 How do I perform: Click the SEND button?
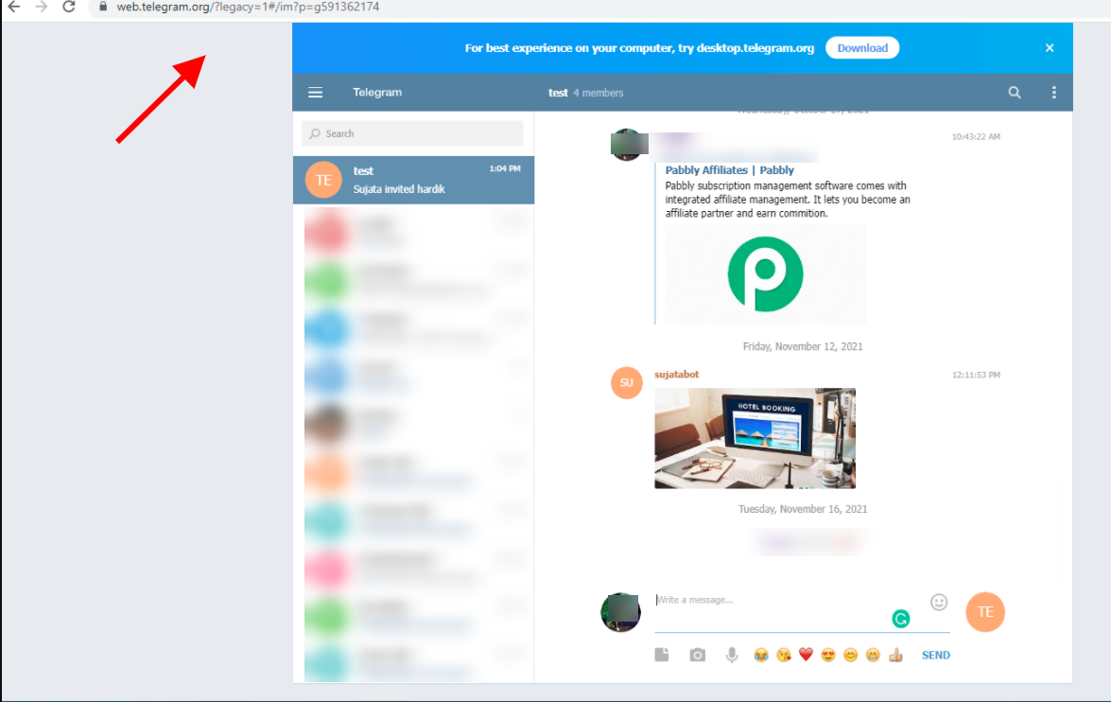coord(935,656)
